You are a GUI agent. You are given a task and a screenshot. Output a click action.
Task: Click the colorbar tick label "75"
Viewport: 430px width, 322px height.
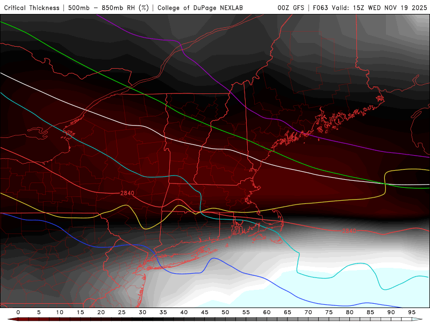click(329, 312)
